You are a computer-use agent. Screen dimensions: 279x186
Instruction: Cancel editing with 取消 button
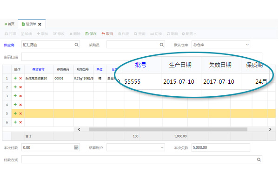pos(107,33)
